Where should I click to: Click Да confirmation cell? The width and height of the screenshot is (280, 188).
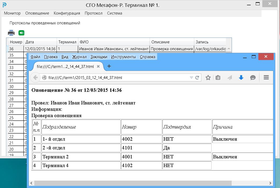coord(187,148)
